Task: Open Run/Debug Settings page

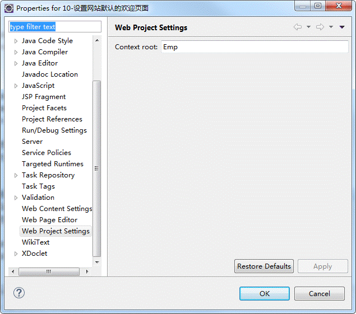Action: point(54,130)
